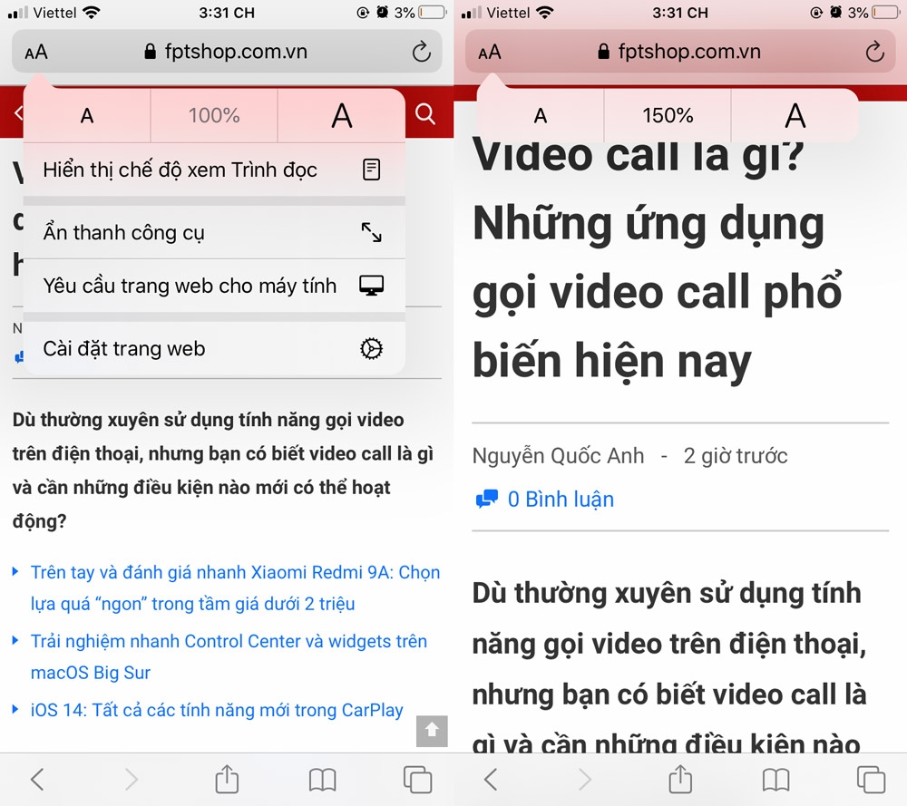Click the Reader view page icon

tap(371, 170)
